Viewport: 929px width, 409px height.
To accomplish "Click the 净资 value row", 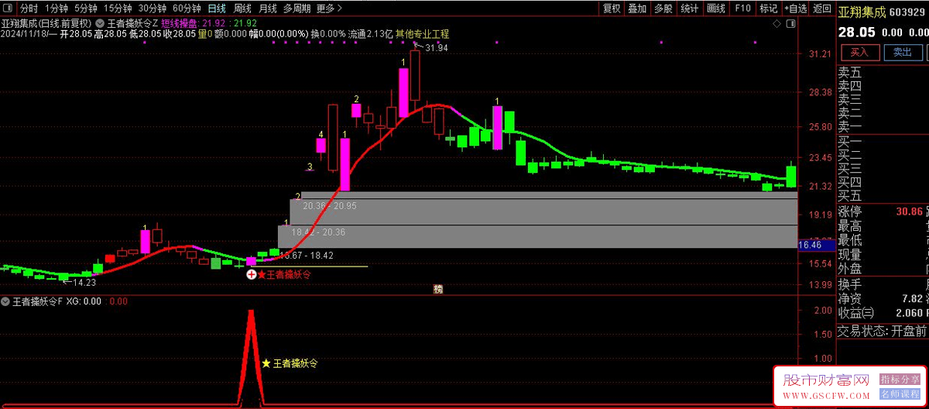I will point(882,298).
